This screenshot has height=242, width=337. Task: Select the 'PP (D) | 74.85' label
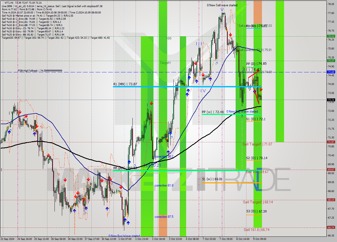256,64
